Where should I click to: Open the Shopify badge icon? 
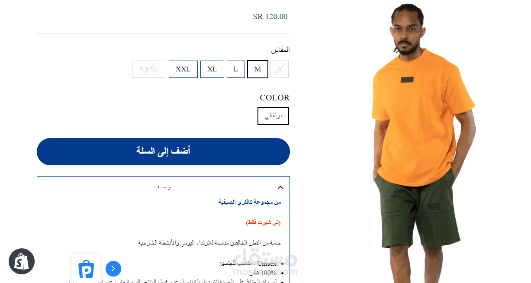coord(22,261)
